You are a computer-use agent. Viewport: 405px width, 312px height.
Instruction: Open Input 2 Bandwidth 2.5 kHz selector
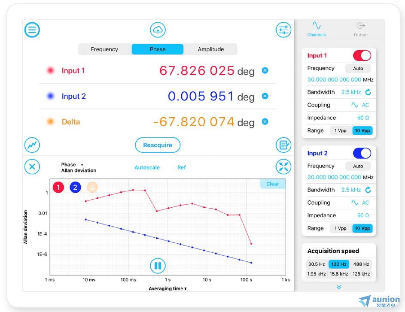coord(351,190)
